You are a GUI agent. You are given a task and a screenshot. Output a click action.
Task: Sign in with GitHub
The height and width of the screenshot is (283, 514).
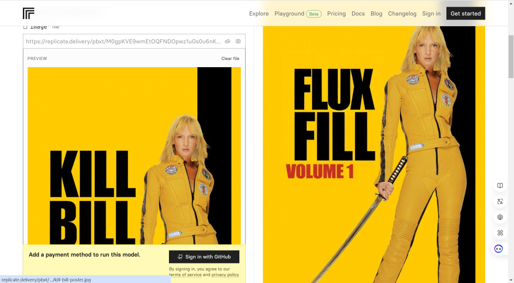point(204,257)
